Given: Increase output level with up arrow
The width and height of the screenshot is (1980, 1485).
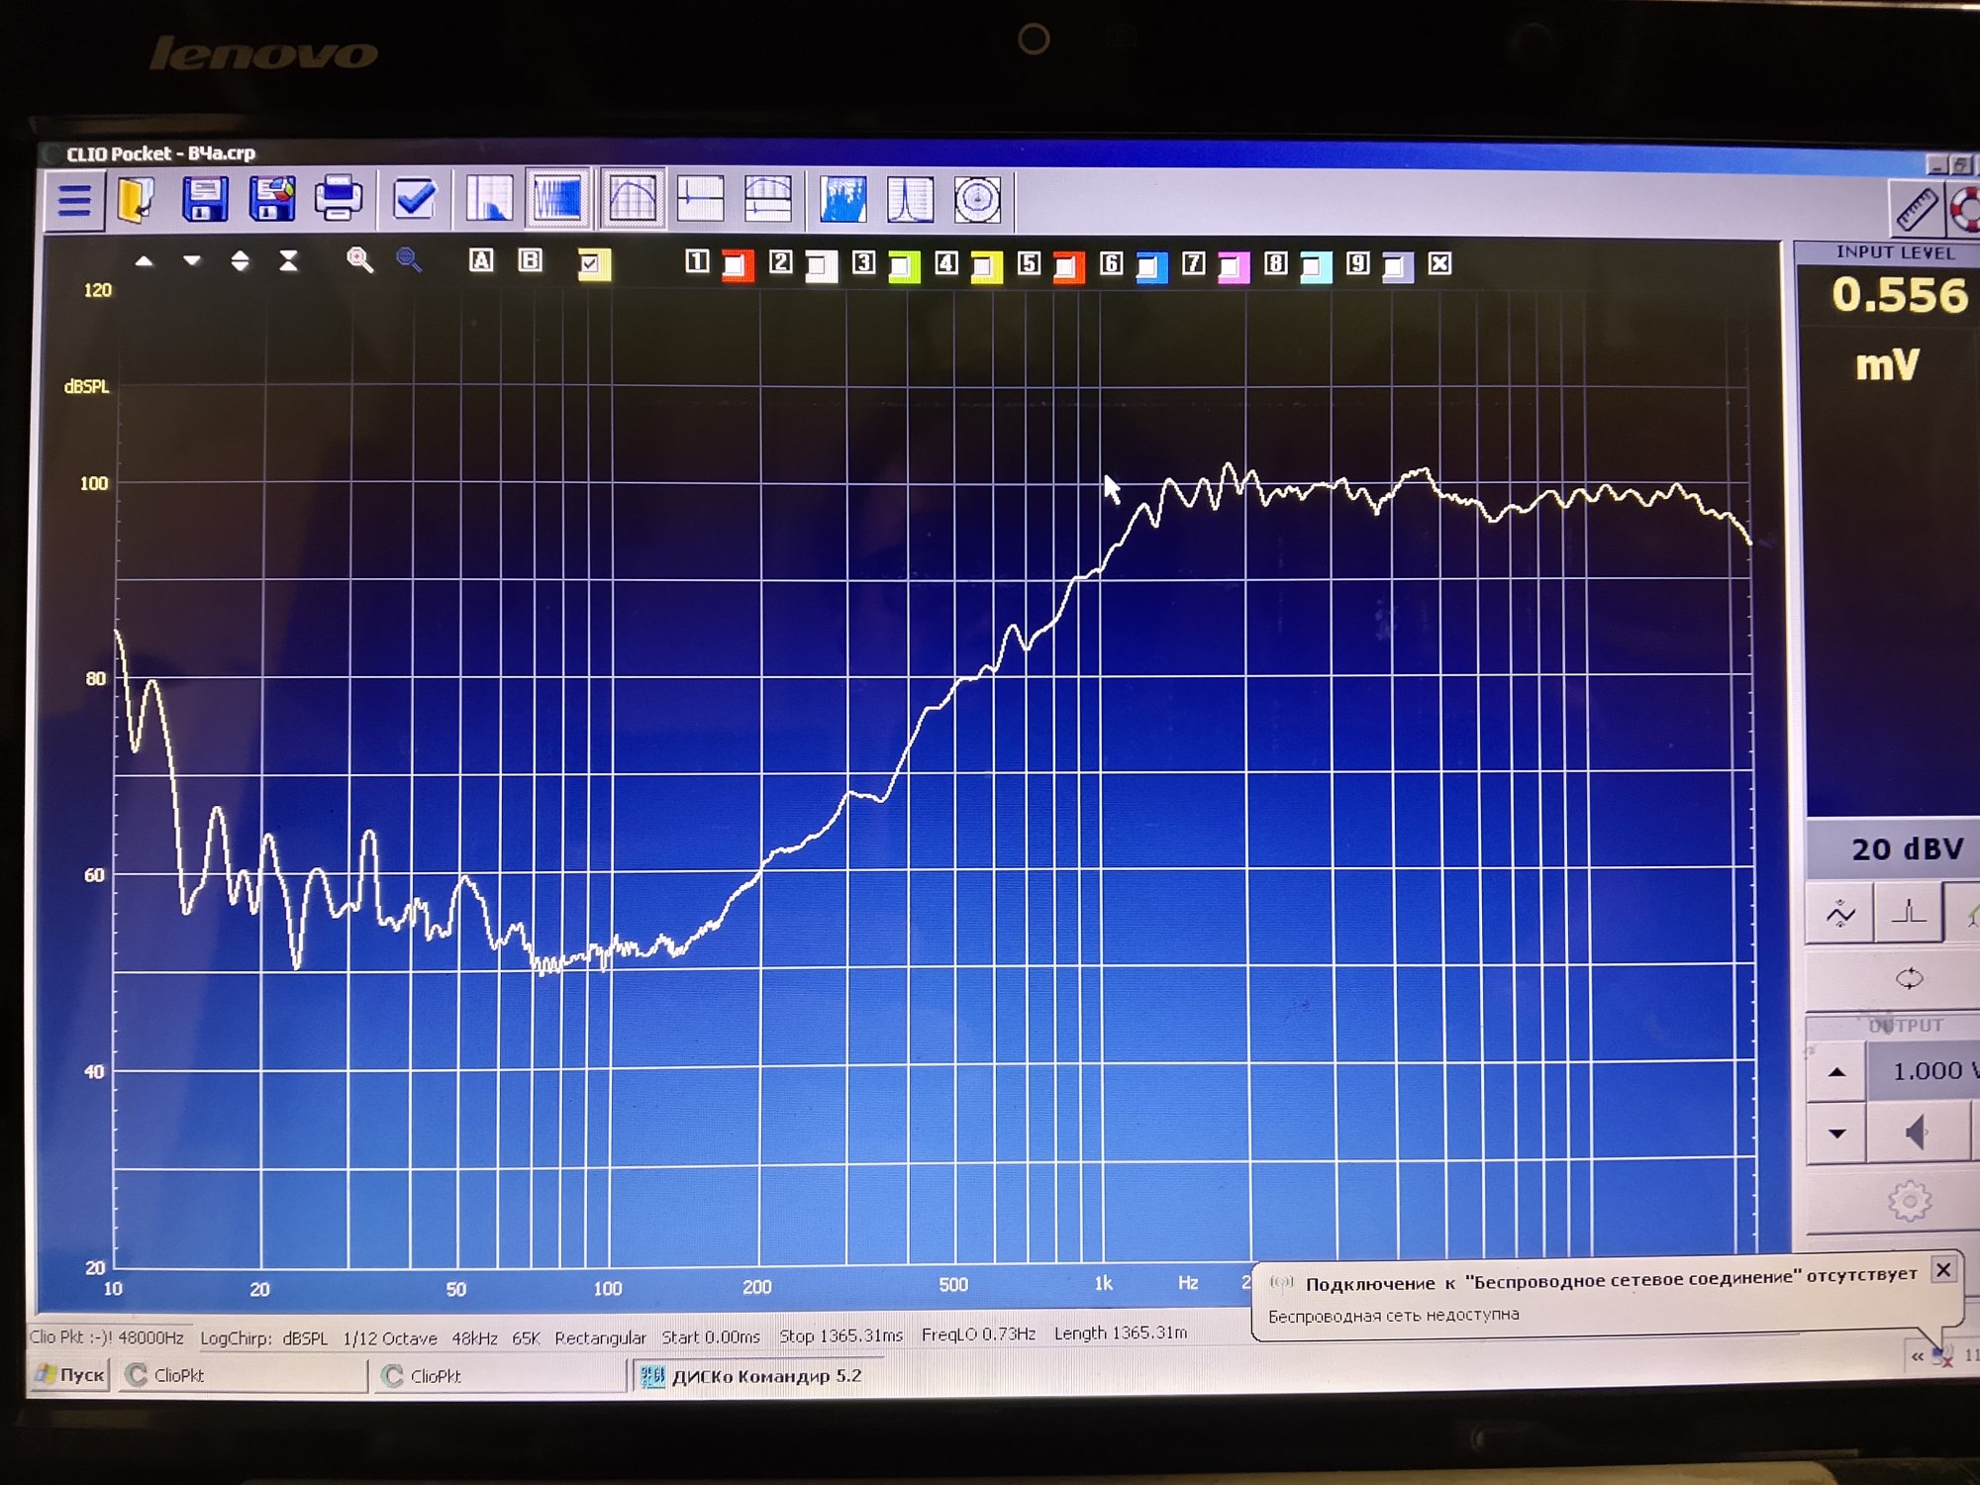Looking at the screenshot, I should pos(1837,1071).
